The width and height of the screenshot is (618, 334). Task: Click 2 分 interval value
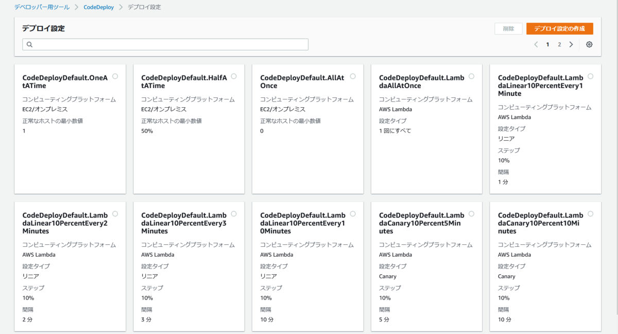(28, 320)
